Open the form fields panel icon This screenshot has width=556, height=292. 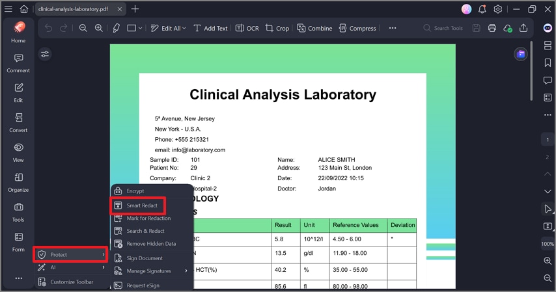[x=548, y=98]
